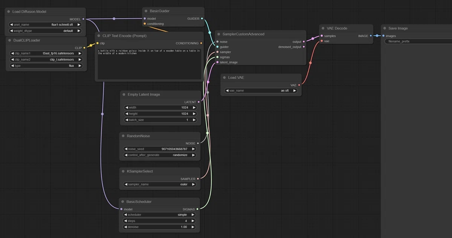Increase steps with its right arrow
Image resolution: width=452 pixels, height=238 pixels.
(x=194, y=221)
